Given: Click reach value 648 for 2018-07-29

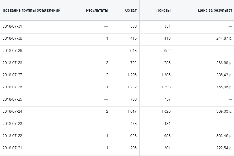Looking at the screenshot, I should [x=133, y=51].
